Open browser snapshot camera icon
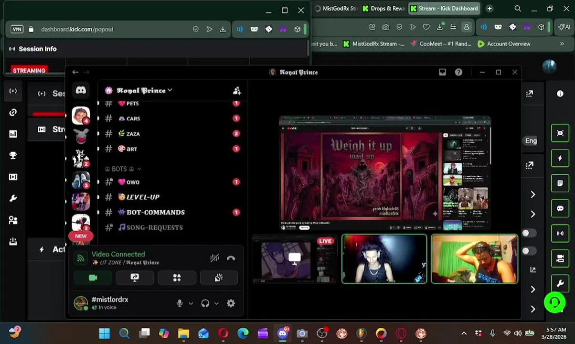 [x=386, y=27]
